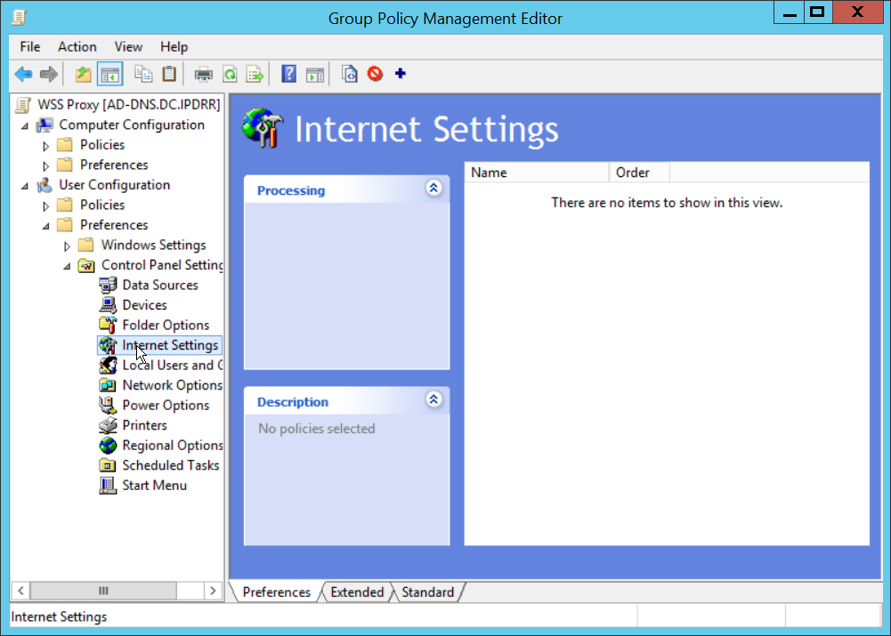Click the Back arrow toolbar icon
Screen dimensions: 891x636
23,75
